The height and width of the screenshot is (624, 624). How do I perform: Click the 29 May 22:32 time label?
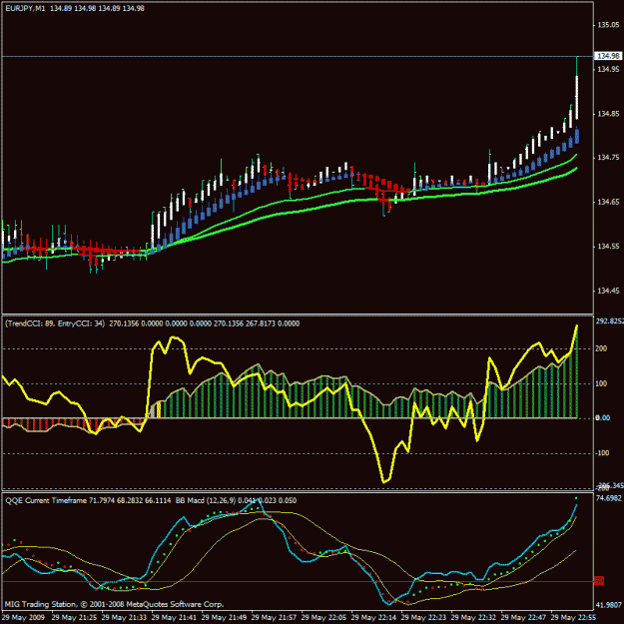coord(473,618)
